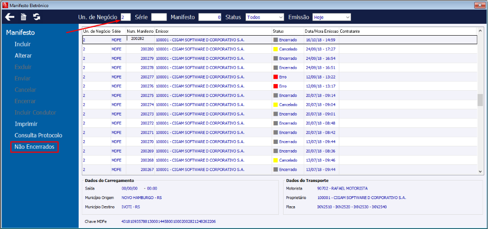Select manifest number 200271 row
This screenshot has width=488, height=229.
tap(279, 133)
